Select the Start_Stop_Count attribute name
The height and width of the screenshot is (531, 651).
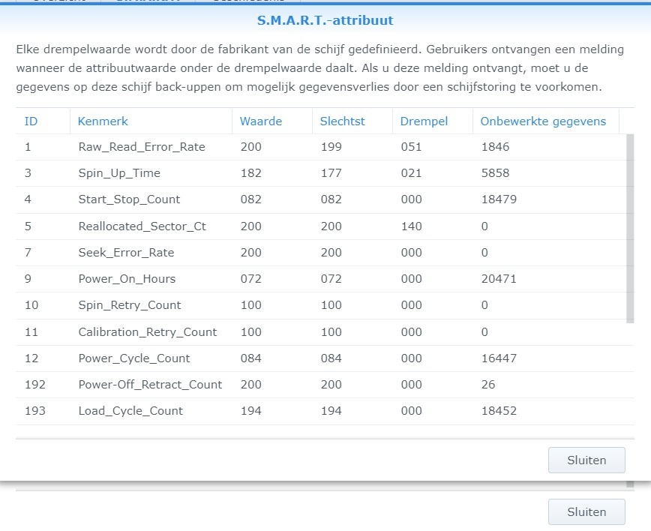click(x=129, y=199)
